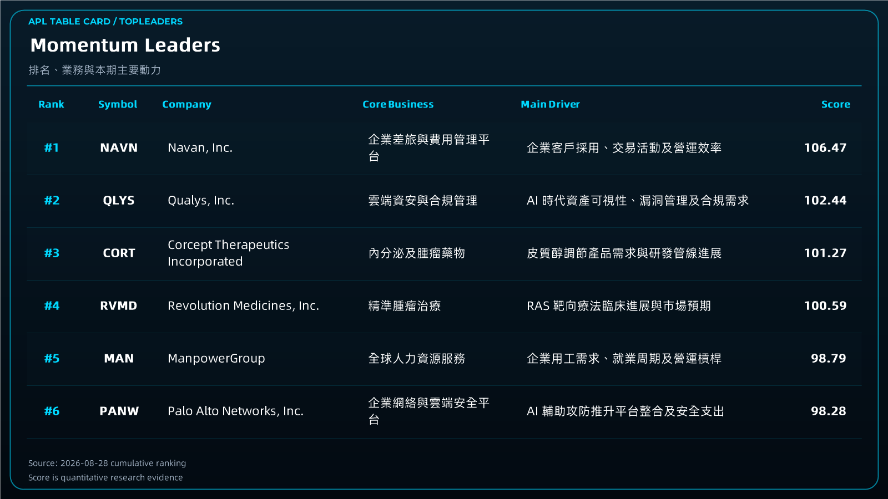
Task: Click driver AI 輔助攻防推升平台整合及安全支出
Action: [x=625, y=411]
